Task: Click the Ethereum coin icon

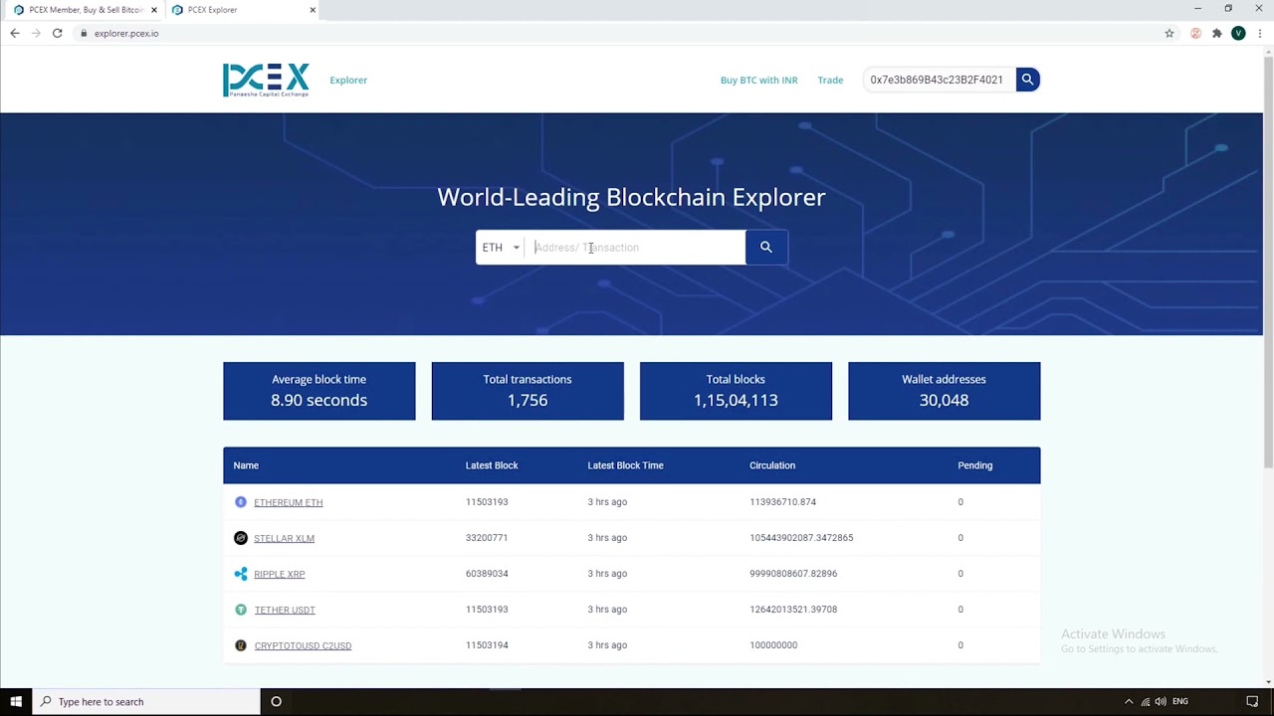Action: coord(240,502)
